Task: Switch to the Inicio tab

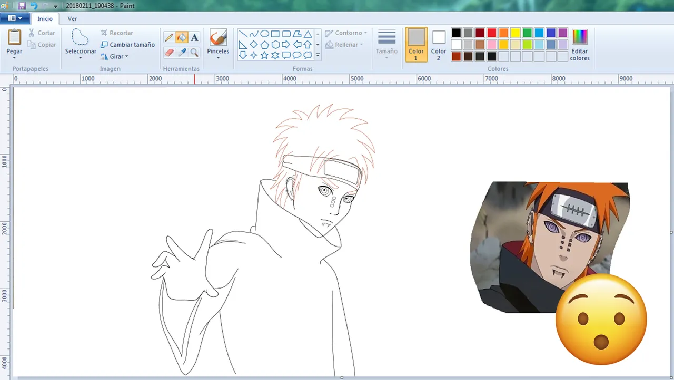Action: (45, 19)
